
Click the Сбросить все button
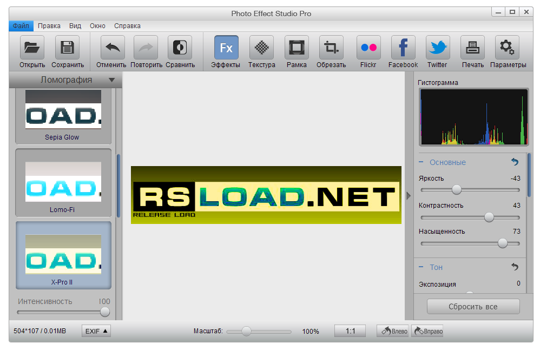[473, 306]
